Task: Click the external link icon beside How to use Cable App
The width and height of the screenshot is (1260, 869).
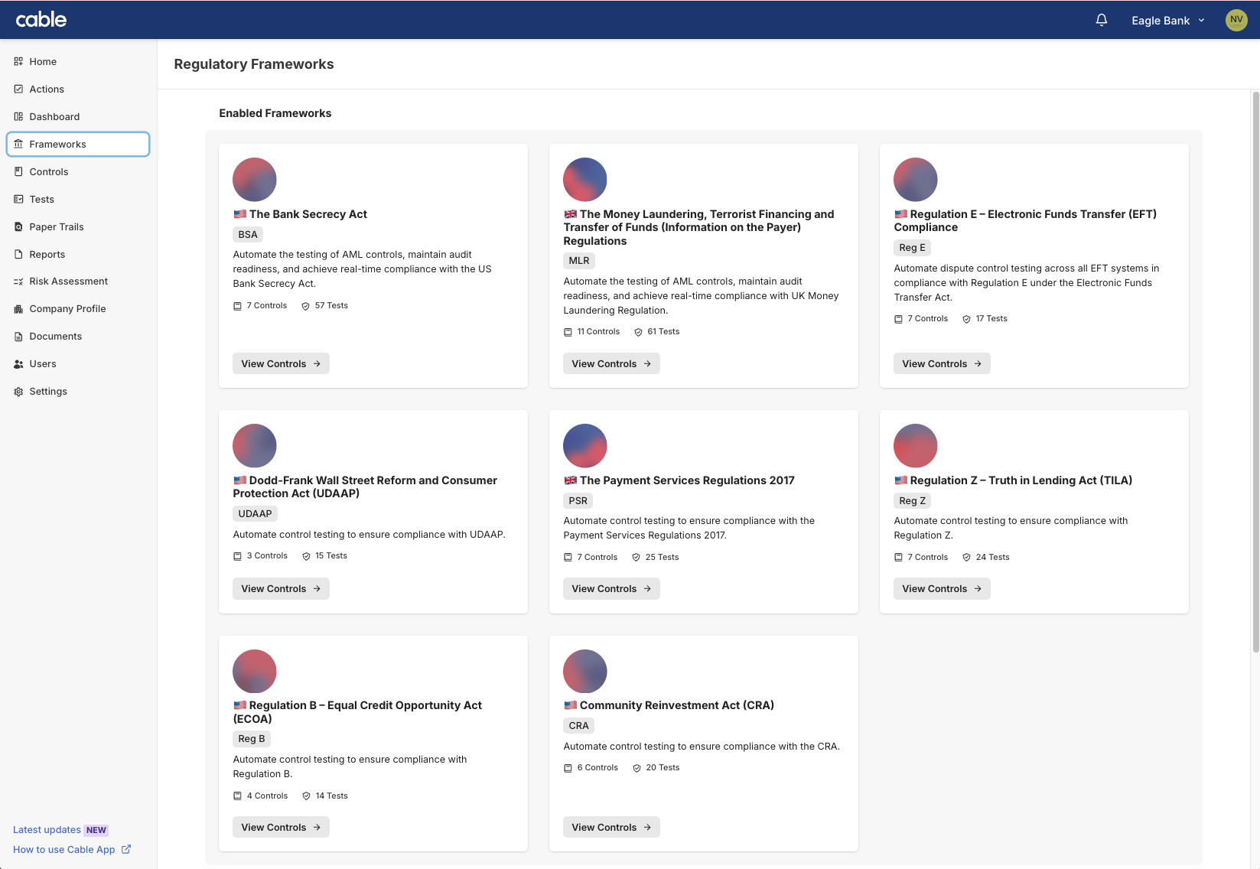Action: [126, 849]
